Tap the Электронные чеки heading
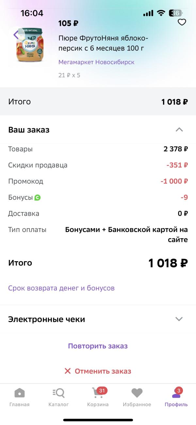Image resolution: width=196 pixels, height=425 pixels. [46, 319]
